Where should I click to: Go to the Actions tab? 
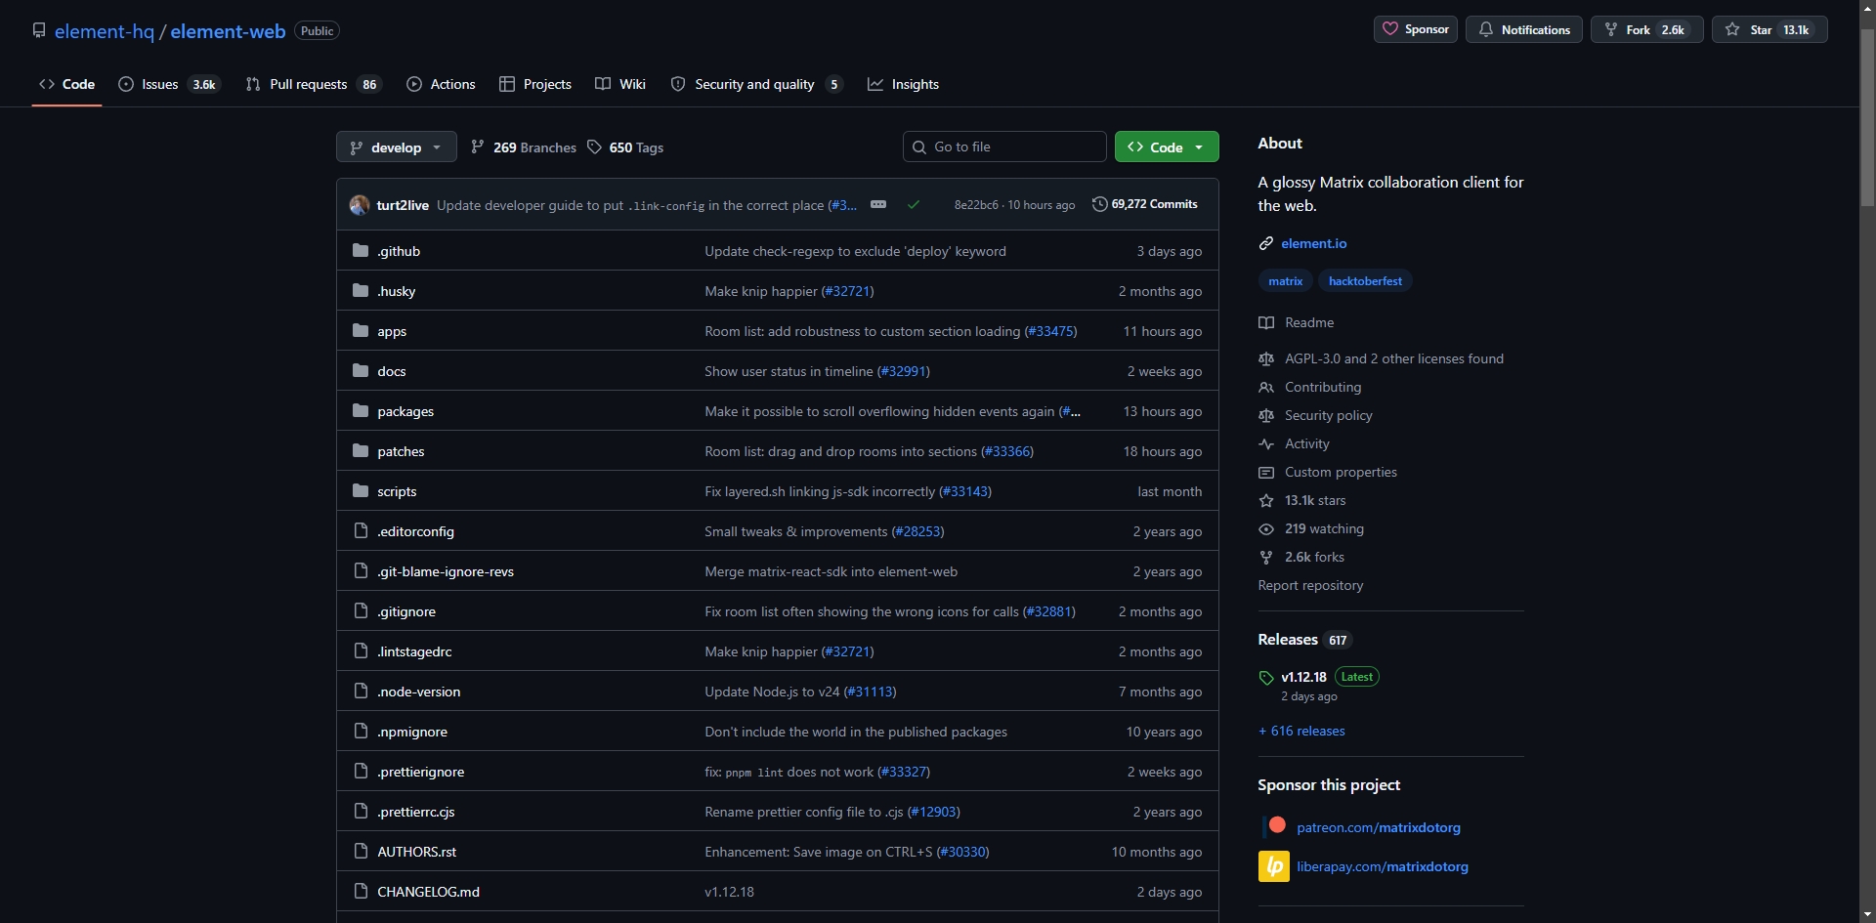click(441, 84)
